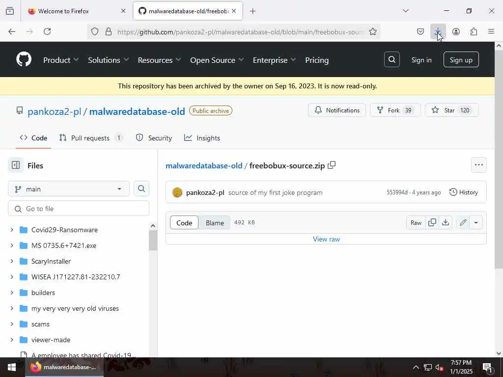Open the Extensions puzzle icon
This screenshot has width=503, height=377.
474,31
